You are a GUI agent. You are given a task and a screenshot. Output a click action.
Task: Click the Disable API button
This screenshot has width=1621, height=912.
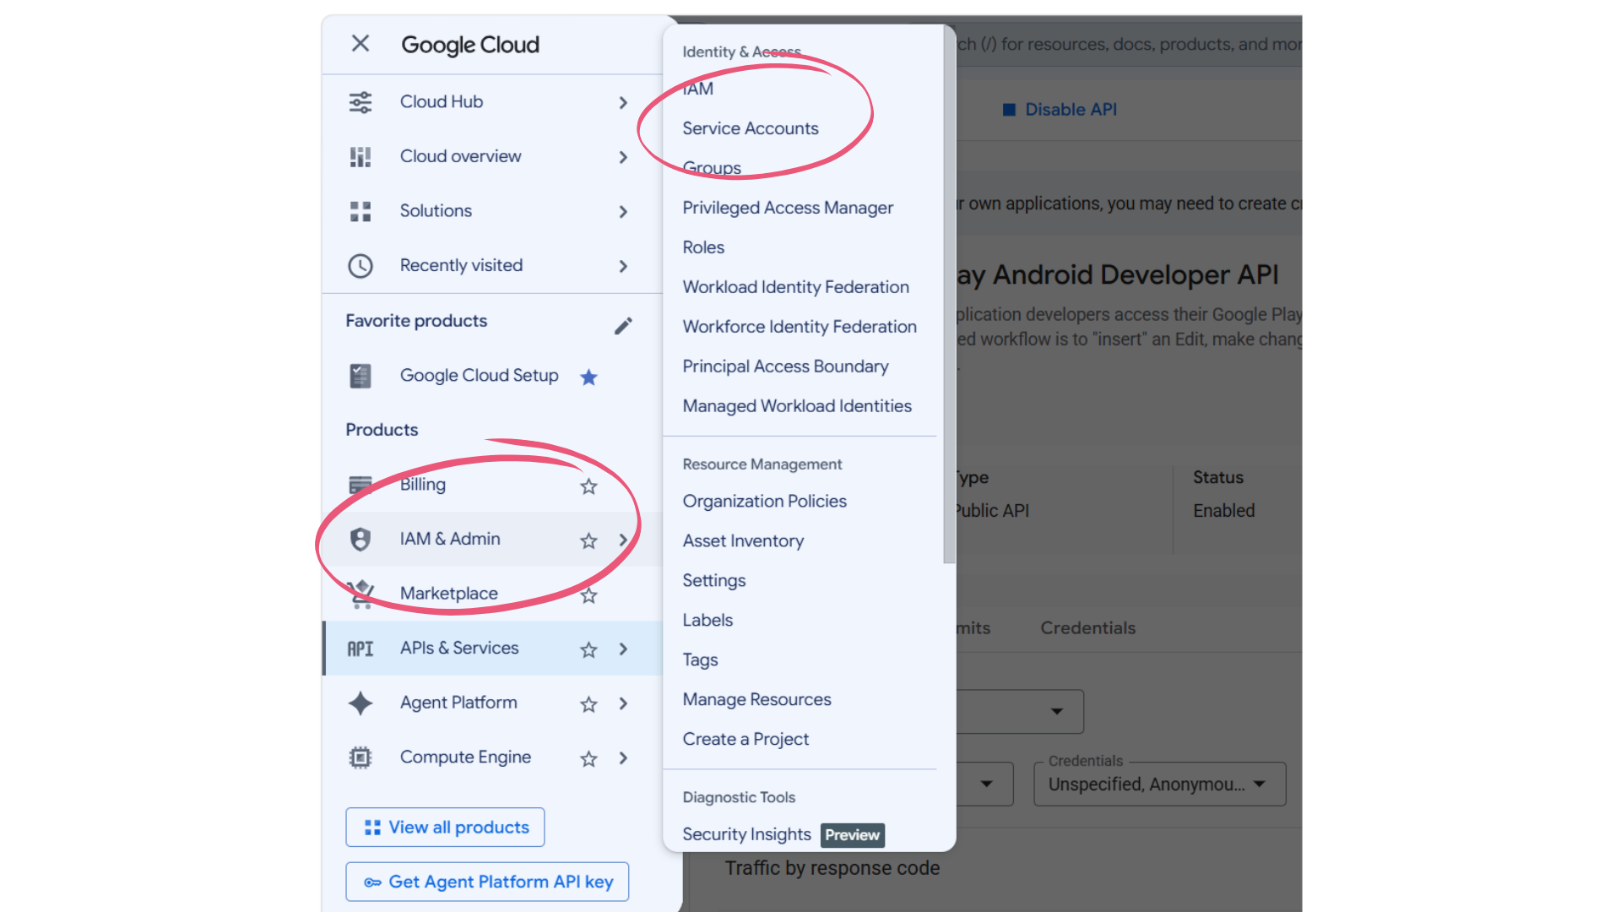pyautogui.click(x=1060, y=110)
